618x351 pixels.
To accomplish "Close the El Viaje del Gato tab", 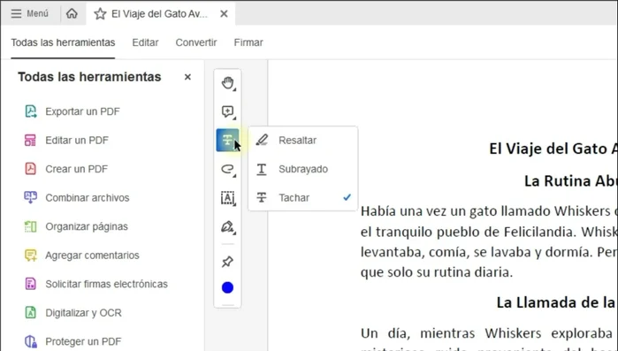I will point(224,14).
